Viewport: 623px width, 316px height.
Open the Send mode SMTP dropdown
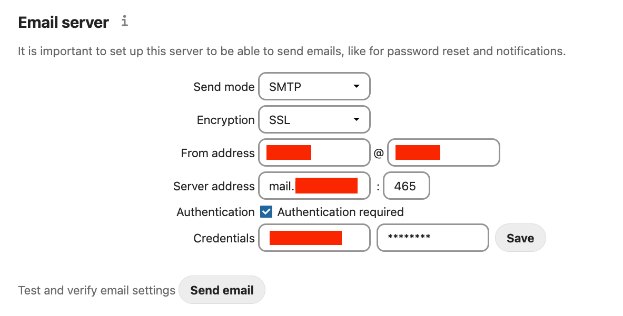[314, 86]
